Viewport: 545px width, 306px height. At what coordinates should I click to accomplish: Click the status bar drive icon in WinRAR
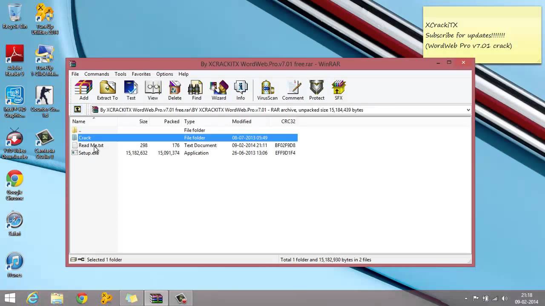73,259
